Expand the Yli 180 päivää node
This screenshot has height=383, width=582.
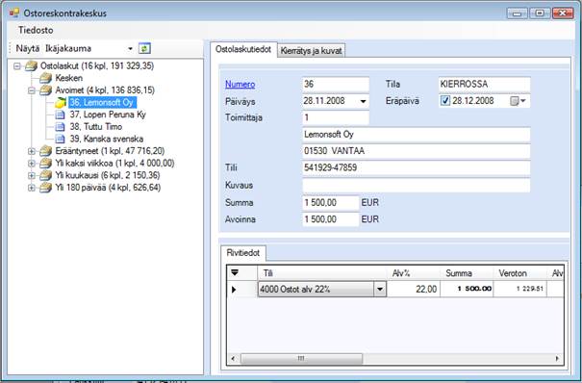[32, 188]
